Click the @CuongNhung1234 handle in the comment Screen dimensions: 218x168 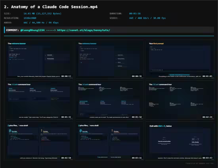click(33, 30)
